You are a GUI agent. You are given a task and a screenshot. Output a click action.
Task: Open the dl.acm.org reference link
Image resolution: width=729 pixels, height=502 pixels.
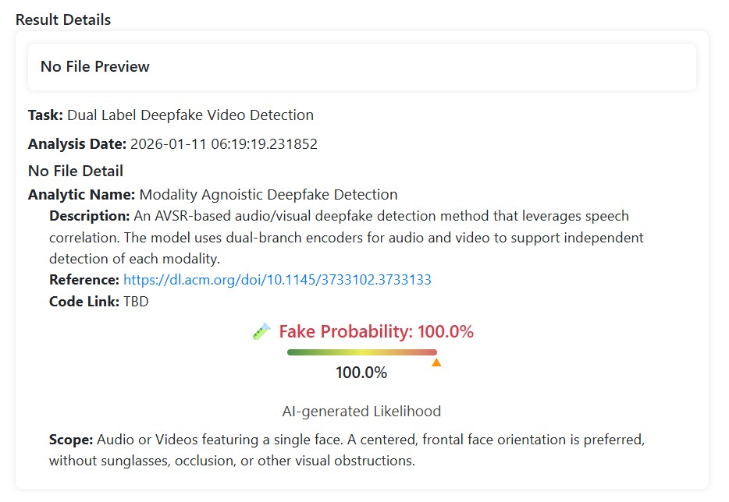277,279
